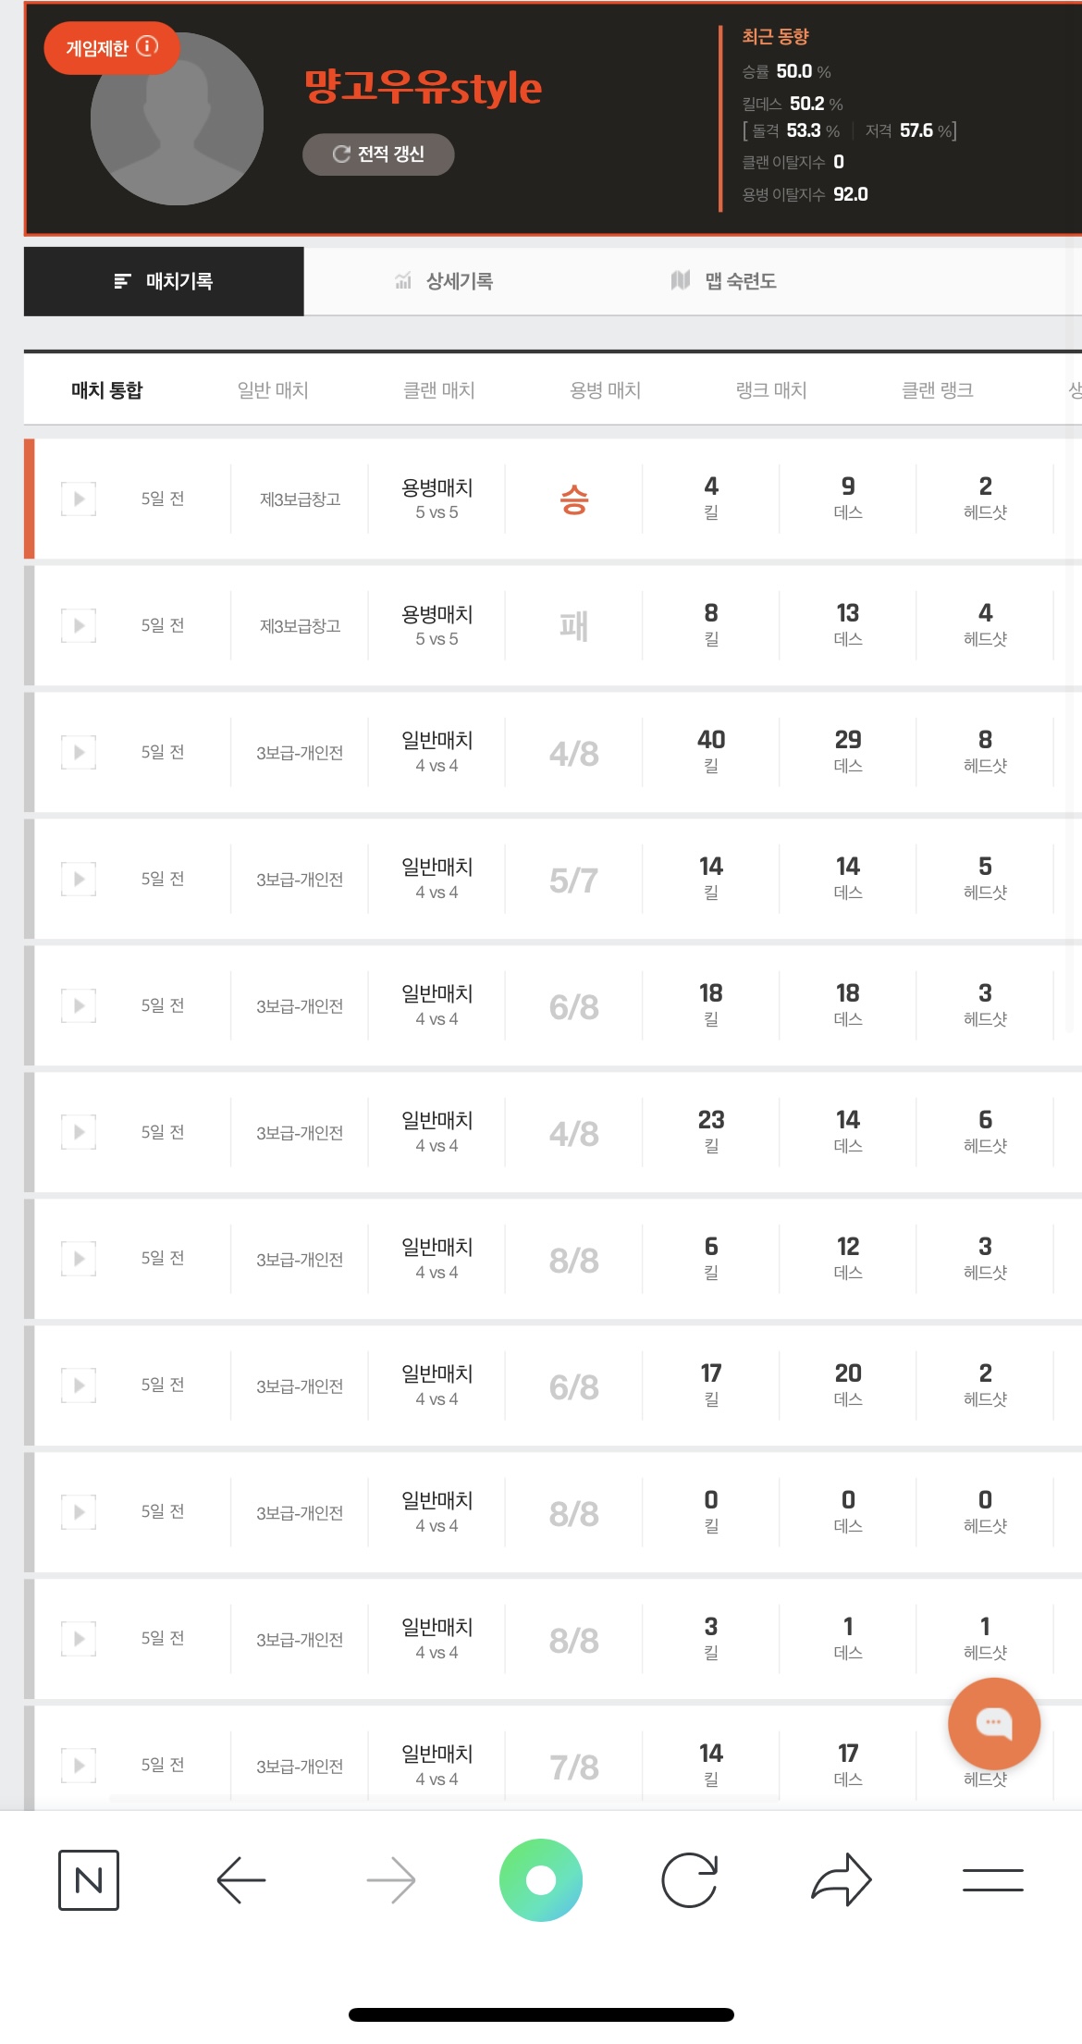The image size is (1082, 2044).
Task: Go forward with the right arrow
Action: 391,1880
